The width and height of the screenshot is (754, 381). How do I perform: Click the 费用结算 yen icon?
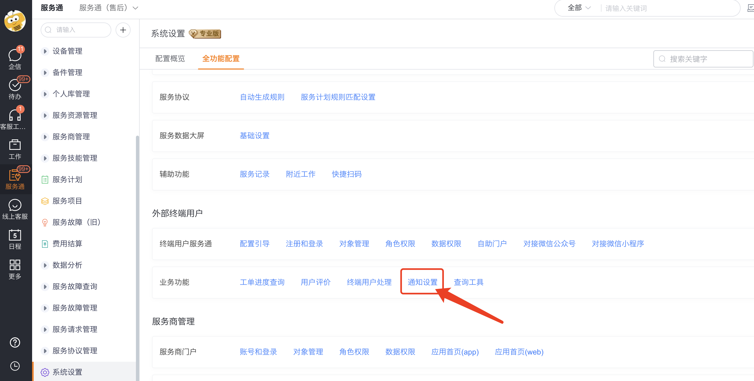45,244
